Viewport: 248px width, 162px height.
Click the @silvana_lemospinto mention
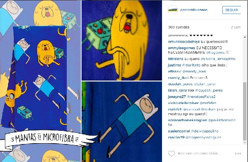tap(218, 59)
